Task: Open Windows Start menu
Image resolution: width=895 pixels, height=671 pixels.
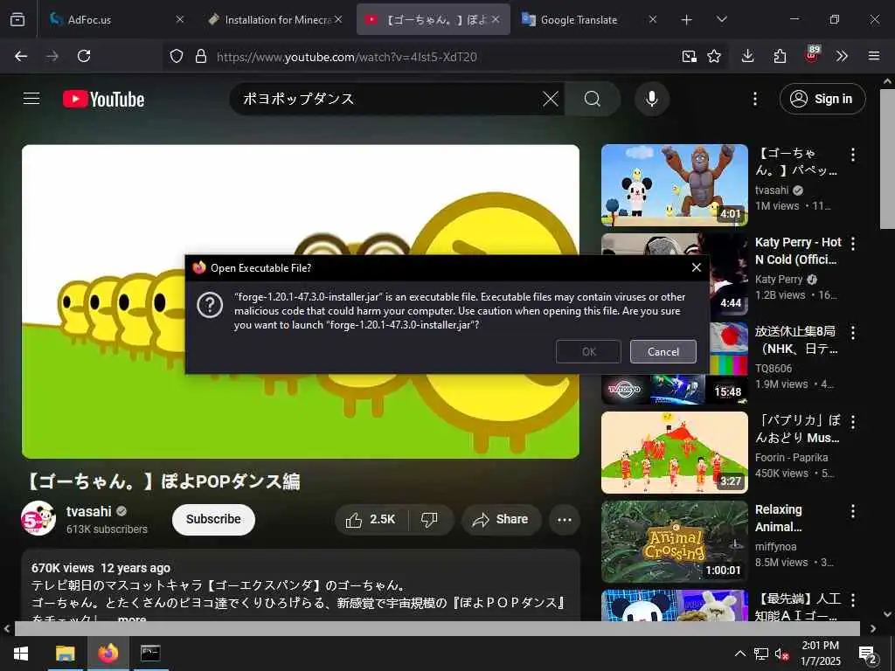Action: (21, 654)
